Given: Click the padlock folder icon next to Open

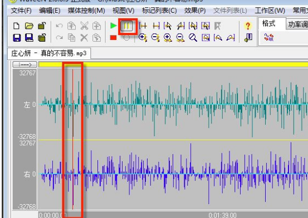Looking at the screenshot, I should point(42,26).
